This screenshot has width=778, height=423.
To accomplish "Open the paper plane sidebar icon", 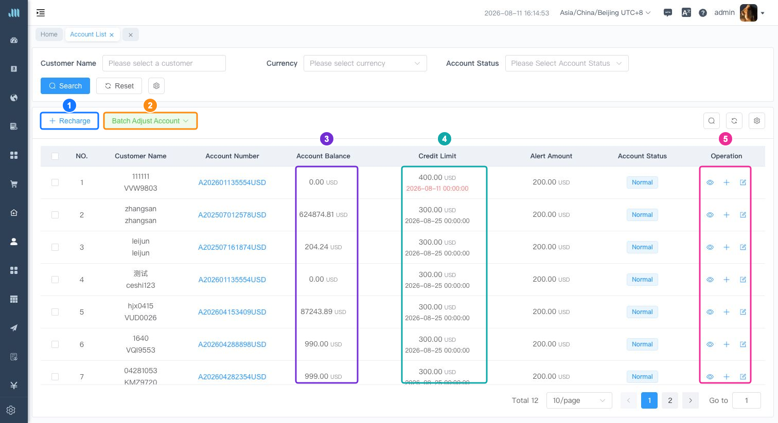I will 14,328.
